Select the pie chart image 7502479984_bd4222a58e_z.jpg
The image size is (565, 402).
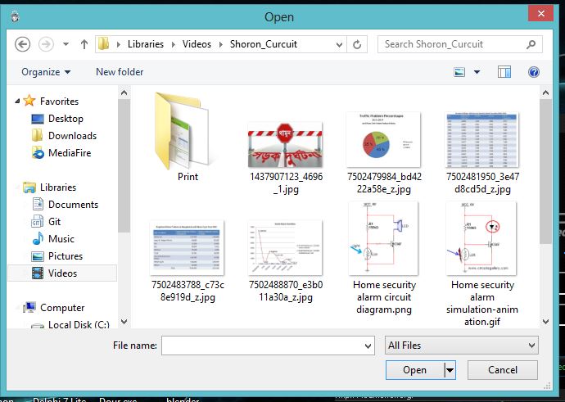point(383,140)
